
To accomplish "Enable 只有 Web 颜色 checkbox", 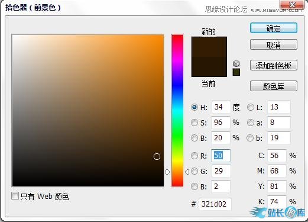I will [x=15, y=196].
